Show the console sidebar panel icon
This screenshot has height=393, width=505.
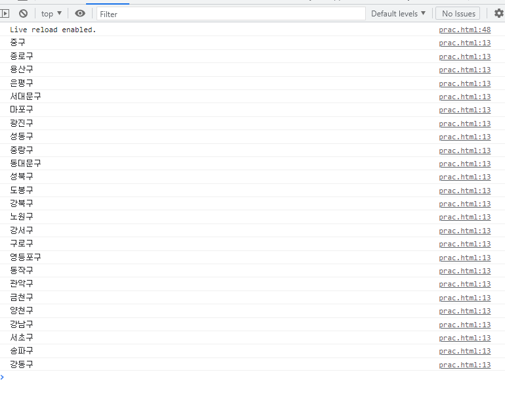5,14
